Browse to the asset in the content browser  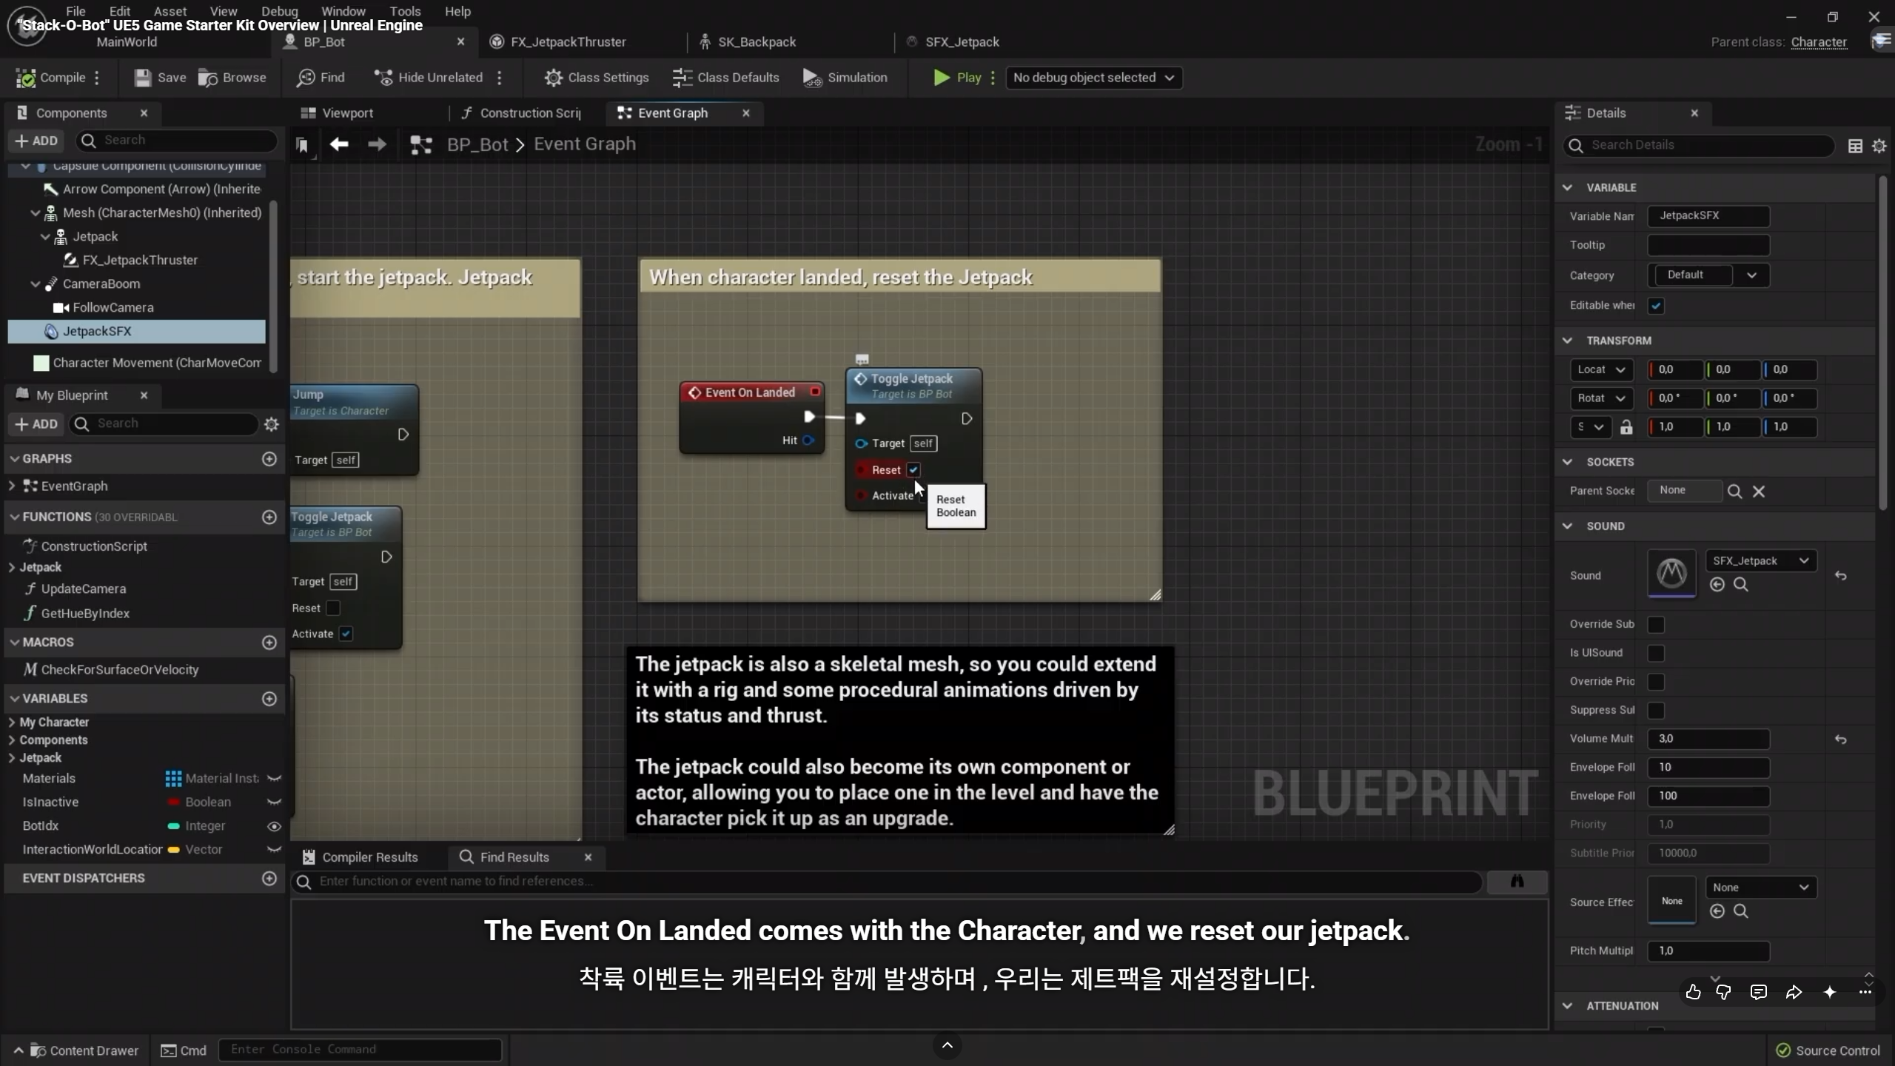point(232,78)
